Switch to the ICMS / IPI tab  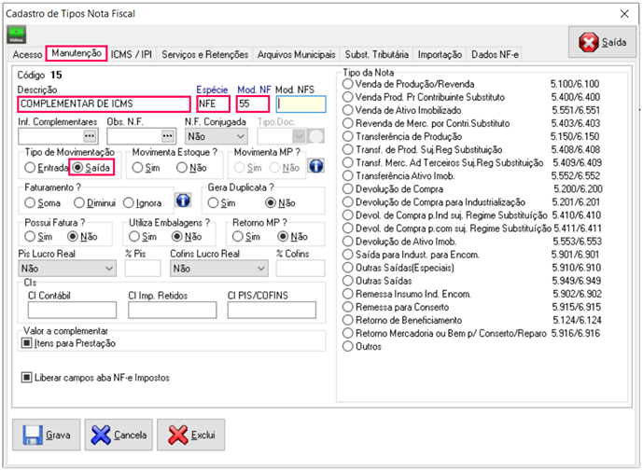point(133,55)
